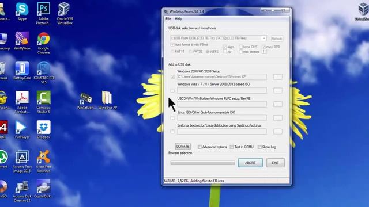The height and width of the screenshot is (207, 369).
Task: Open the Help menu
Action: coord(178,19)
